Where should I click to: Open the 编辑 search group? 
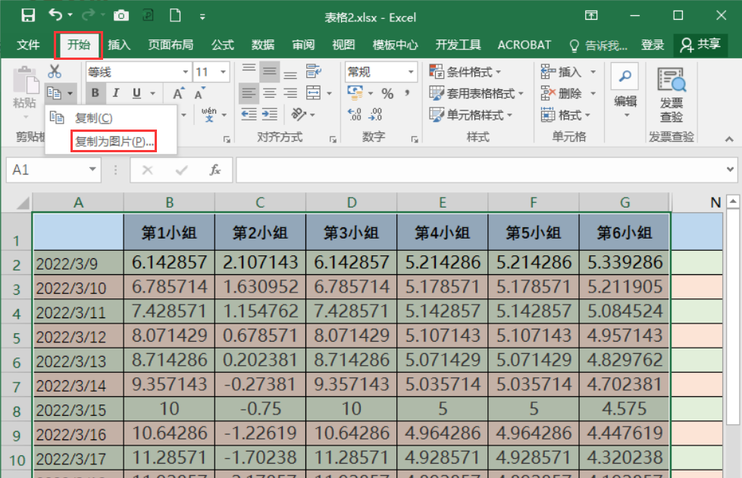pyautogui.click(x=625, y=91)
